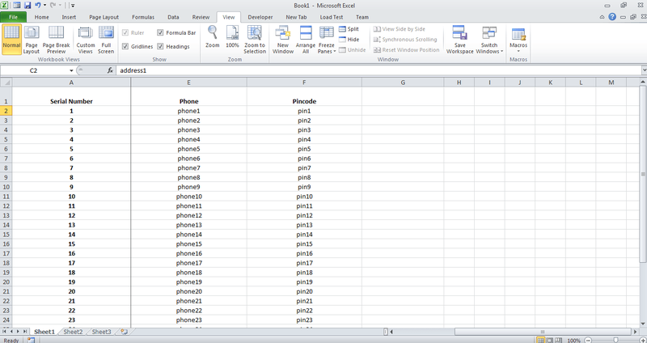Save workbook from Quick Access Toolbar
The height and width of the screenshot is (343, 647).
(27, 6)
